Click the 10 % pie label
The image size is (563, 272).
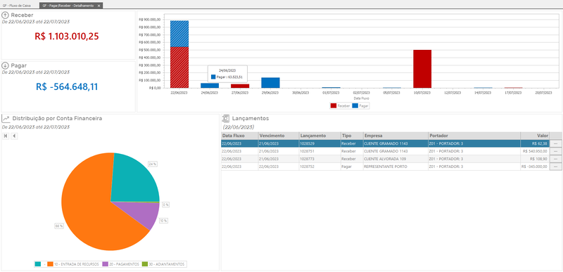click(163, 221)
